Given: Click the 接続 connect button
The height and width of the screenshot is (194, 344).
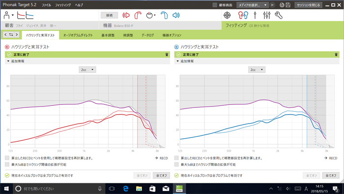Looking at the screenshot, I should pos(109,15).
